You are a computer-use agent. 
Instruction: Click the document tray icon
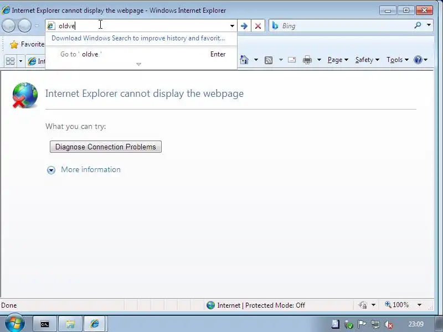(336, 324)
